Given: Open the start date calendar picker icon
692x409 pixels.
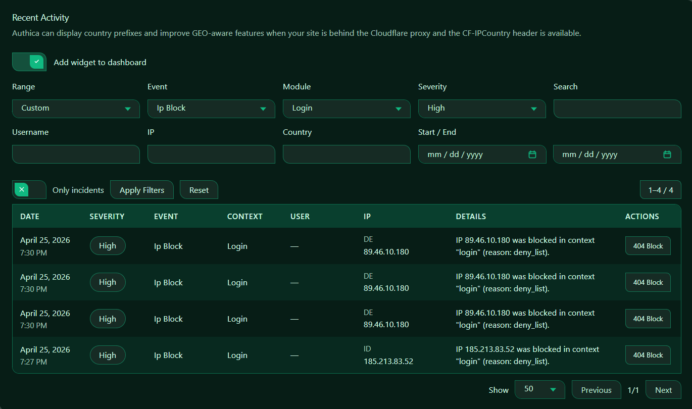Looking at the screenshot, I should [x=532, y=155].
